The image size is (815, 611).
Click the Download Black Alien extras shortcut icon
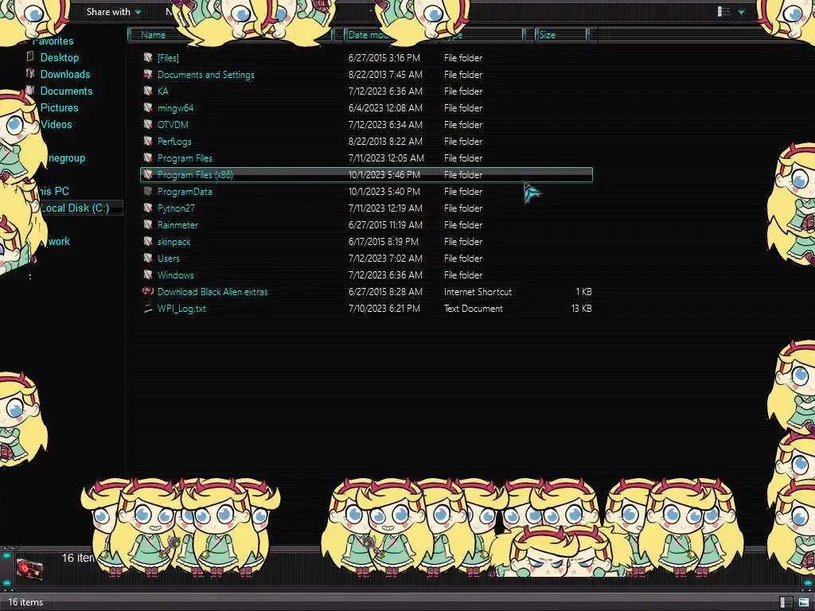(x=148, y=291)
